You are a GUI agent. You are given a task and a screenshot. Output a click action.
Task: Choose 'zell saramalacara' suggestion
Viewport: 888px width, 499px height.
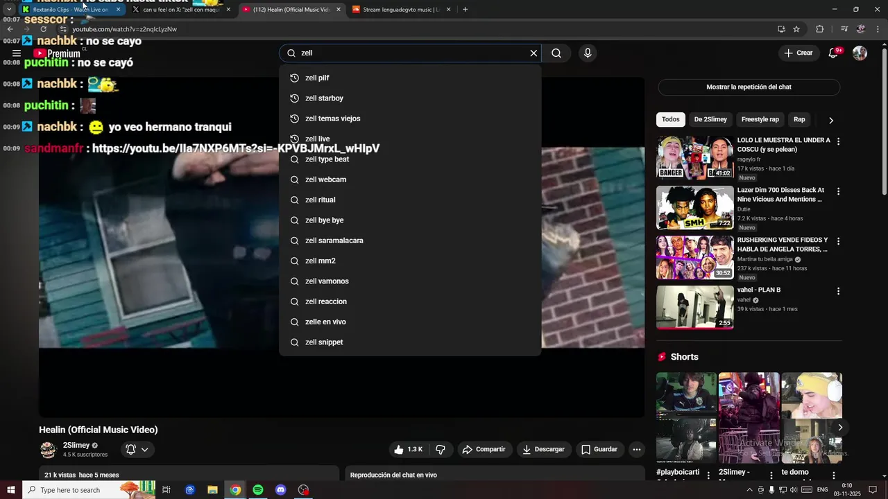pyautogui.click(x=410, y=240)
